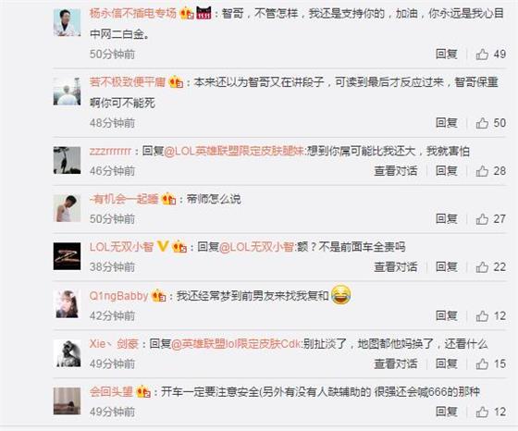Like zzzrrrrrrr's comment with 28 likes
518x431 pixels.
pyautogui.click(x=482, y=171)
